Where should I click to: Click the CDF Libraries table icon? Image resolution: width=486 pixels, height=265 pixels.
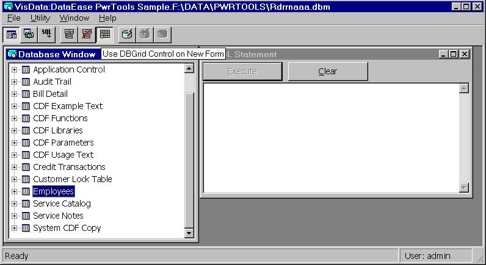26,131
